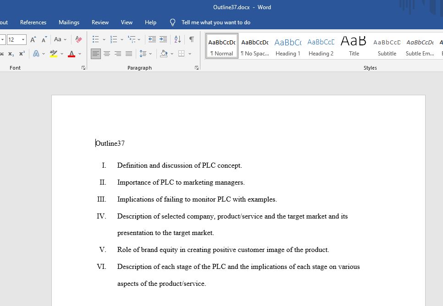The height and width of the screenshot is (306, 443).
Task: Apply the Subtitle style
Action: 387,46
